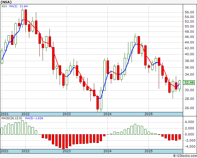197x158 pixels.
Task: Click the 26.00 price axis label
Action: (x=189, y=108)
